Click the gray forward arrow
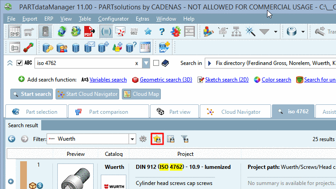The image size is (336, 189). [x=25, y=139]
